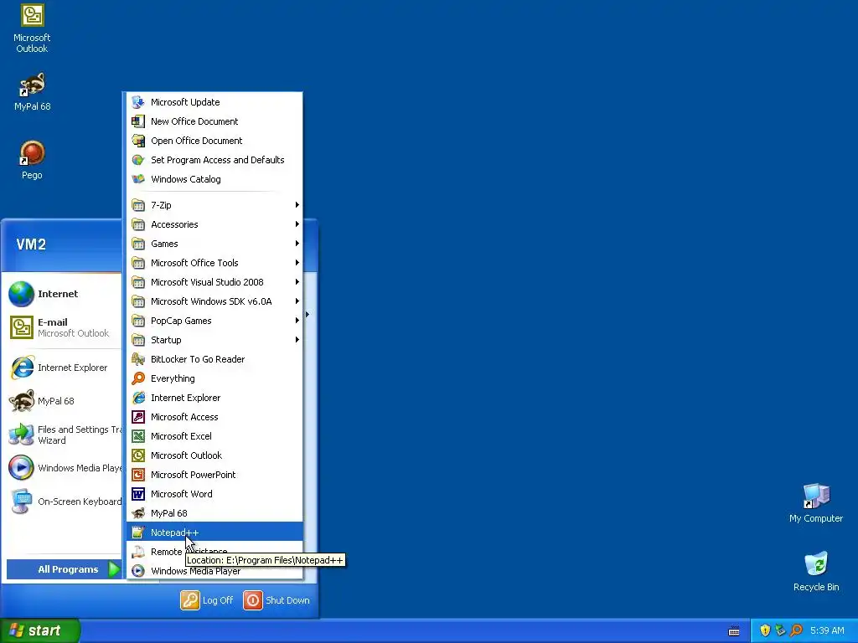Click the Windows Catalog icon
The height and width of the screenshot is (643, 858).
pos(138,179)
